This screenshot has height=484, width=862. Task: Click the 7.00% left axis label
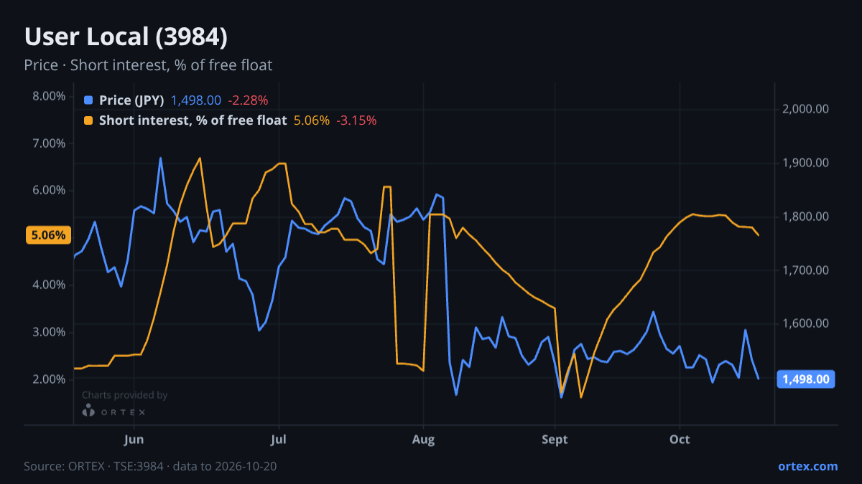(x=49, y=143)
